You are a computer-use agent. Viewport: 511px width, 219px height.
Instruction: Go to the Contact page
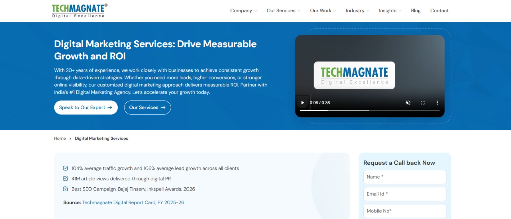point(439,11)
